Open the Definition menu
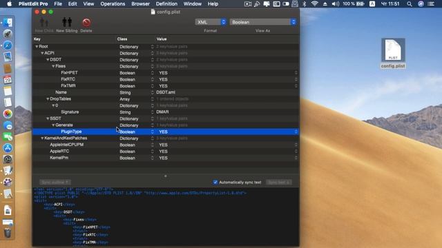The width and height of the screenshot is (442, 248). click(x=166, y=4)
